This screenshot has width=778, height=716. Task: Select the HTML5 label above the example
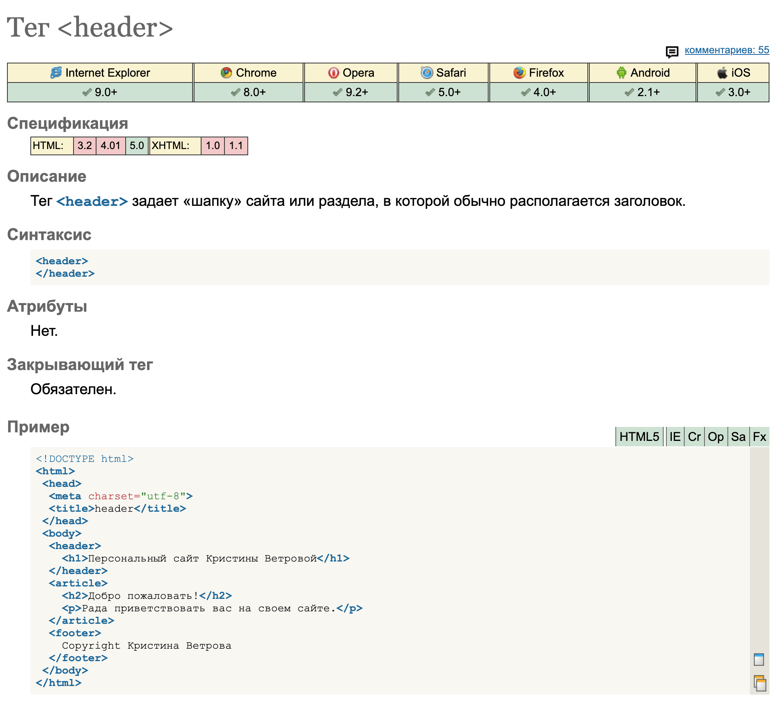[x=639, y=437]
